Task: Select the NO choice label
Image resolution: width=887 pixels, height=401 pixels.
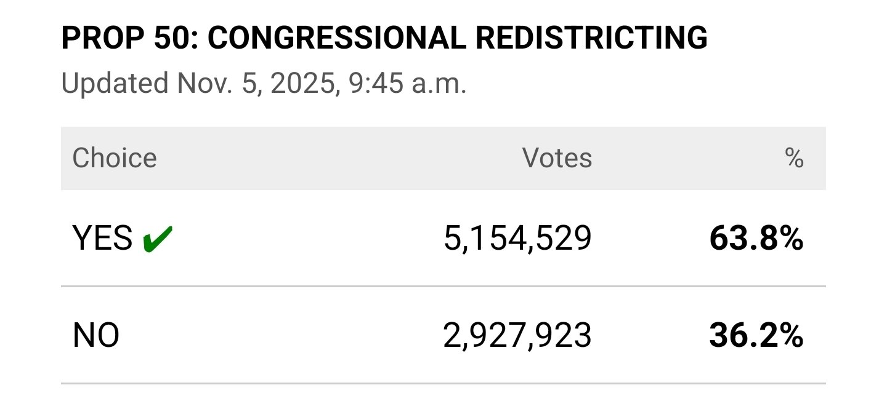Action: pyautogui.click(x=96, y=336)
